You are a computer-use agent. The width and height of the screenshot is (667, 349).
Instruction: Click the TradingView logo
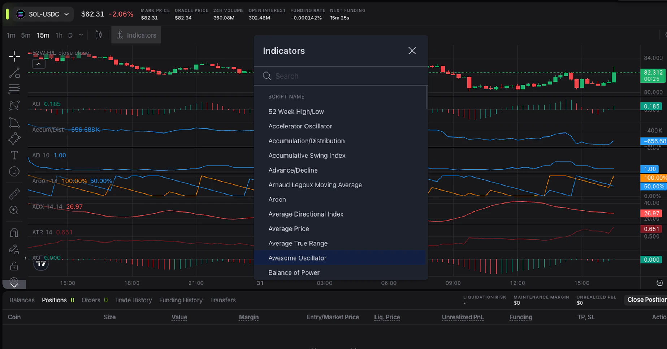pos(41,263)
